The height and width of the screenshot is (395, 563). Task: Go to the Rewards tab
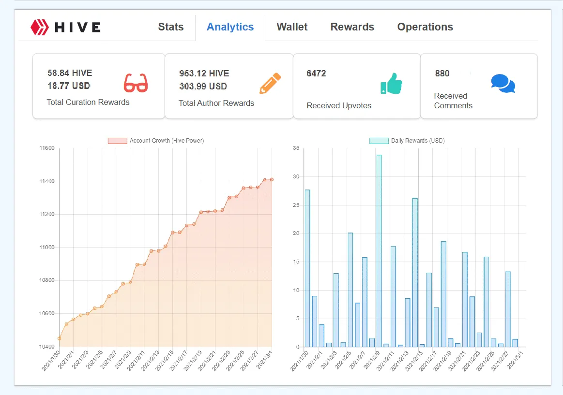(x=352, y=27)
